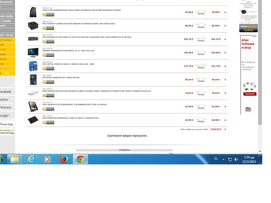
Task: Open Twitter sidebar link
Action: tap(7, 99)
